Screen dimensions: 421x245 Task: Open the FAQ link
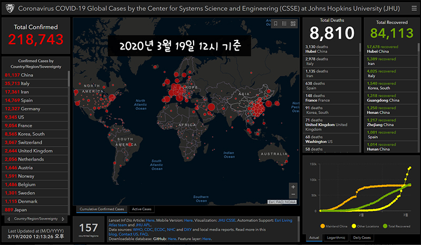coord(143,234)
